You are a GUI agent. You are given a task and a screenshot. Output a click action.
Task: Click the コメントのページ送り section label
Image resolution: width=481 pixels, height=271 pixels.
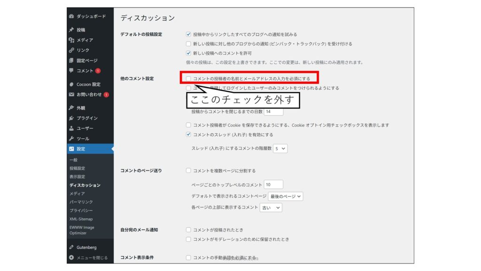pyautogui.click(x=141, y=170)
